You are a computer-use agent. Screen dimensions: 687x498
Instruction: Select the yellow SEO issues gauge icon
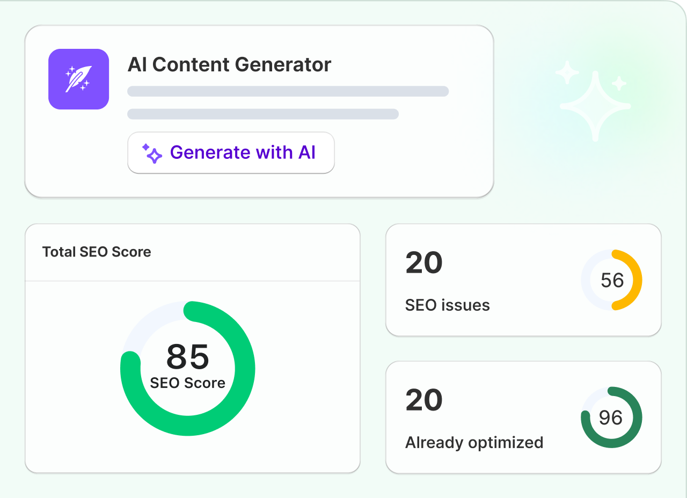pyautogui.click(x=611, y=280)
